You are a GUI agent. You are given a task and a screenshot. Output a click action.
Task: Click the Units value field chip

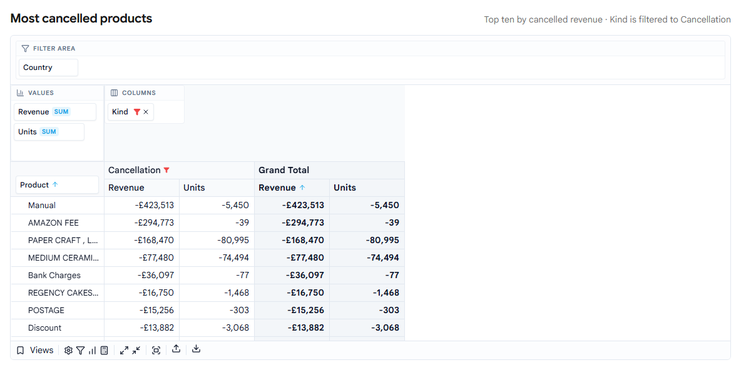(49, 132)
